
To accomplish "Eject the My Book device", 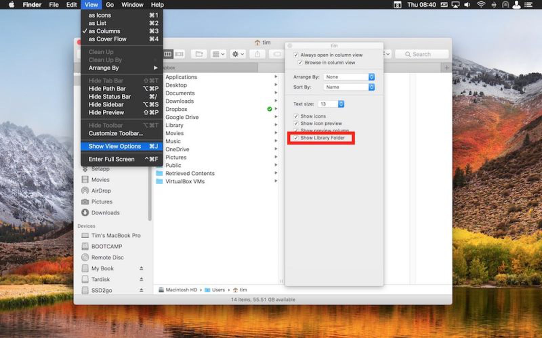I will pos(142,268).
